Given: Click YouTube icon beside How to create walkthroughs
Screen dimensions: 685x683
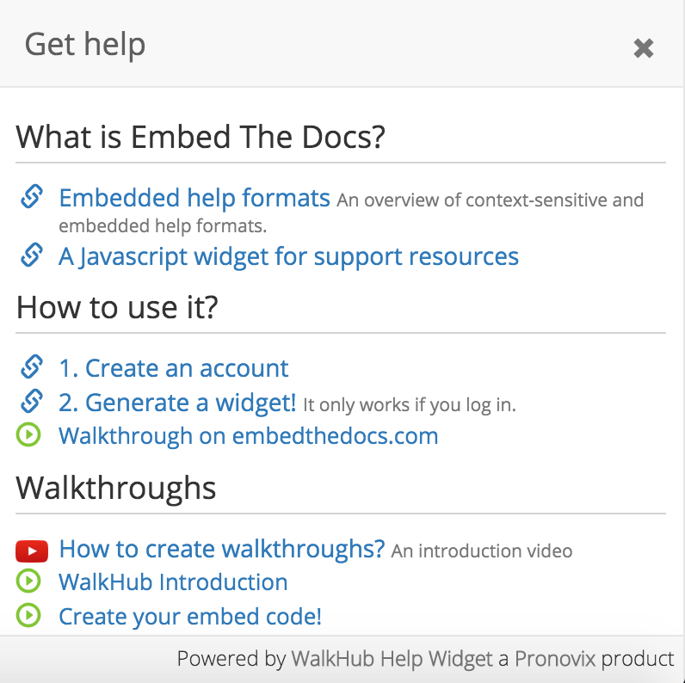Looking at the screenshot, I should coord(32,550).
